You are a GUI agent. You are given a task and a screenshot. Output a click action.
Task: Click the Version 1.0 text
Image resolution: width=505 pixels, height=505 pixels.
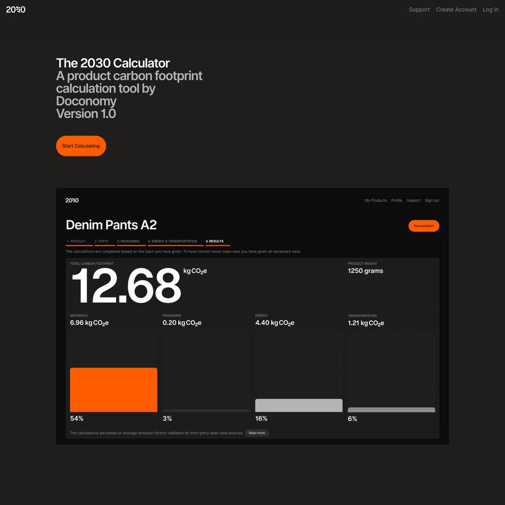[86, 114]
